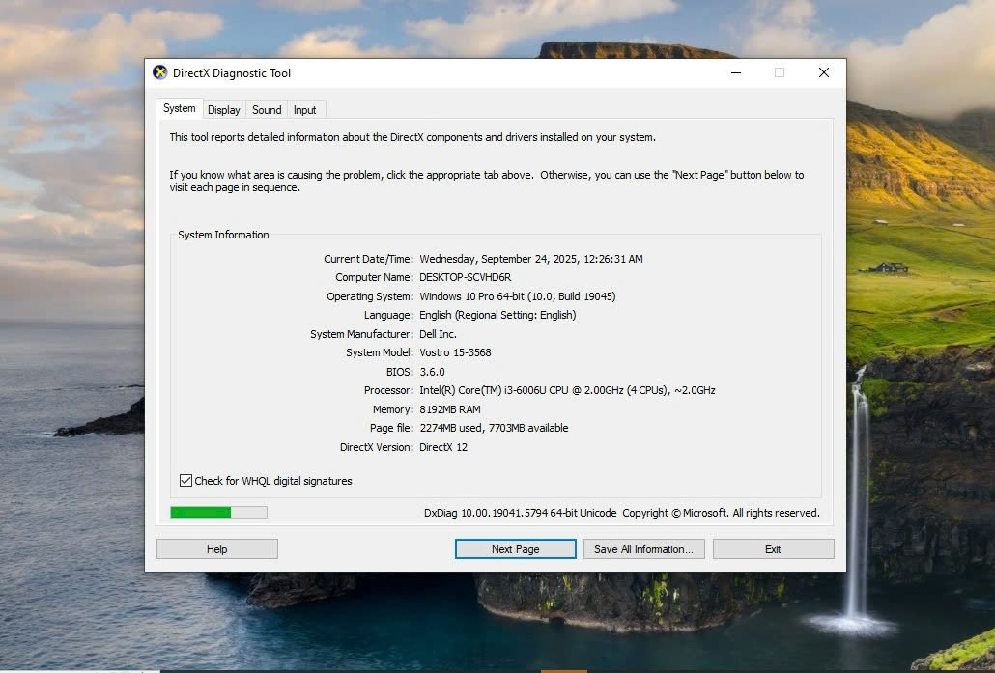
Task: Minimize the DirectX Diagnostic Tool window
Action: point(734,72)
